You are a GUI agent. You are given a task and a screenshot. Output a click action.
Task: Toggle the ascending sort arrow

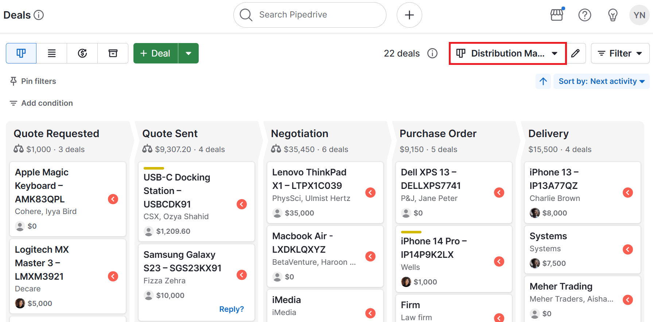pyautogui.click(x=543, y=81)
